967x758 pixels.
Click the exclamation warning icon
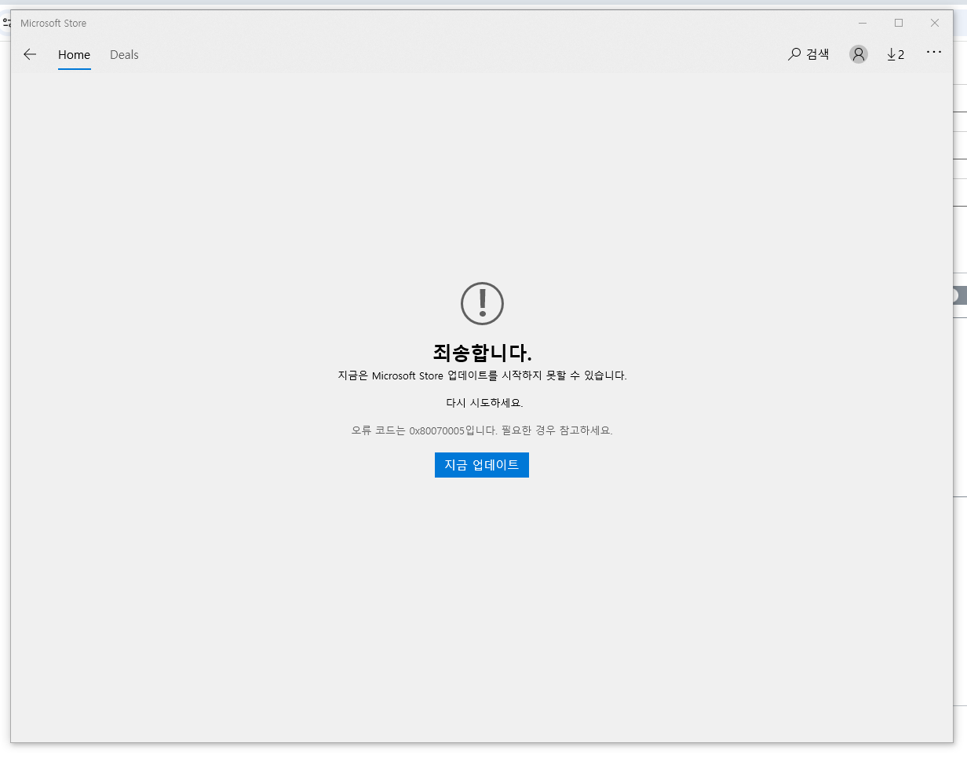(x=482, y=303)
